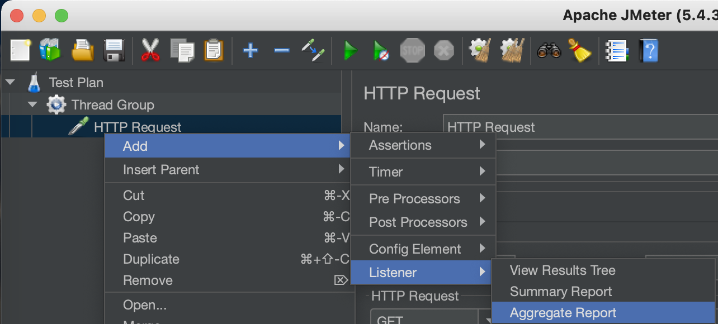Choose Summary Report listener
This screenshot has width=718, height=324.
[603, 292]
